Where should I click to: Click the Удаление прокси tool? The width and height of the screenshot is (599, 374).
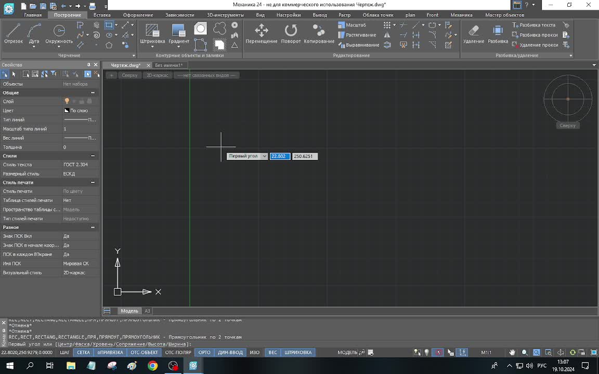point(535,45)
